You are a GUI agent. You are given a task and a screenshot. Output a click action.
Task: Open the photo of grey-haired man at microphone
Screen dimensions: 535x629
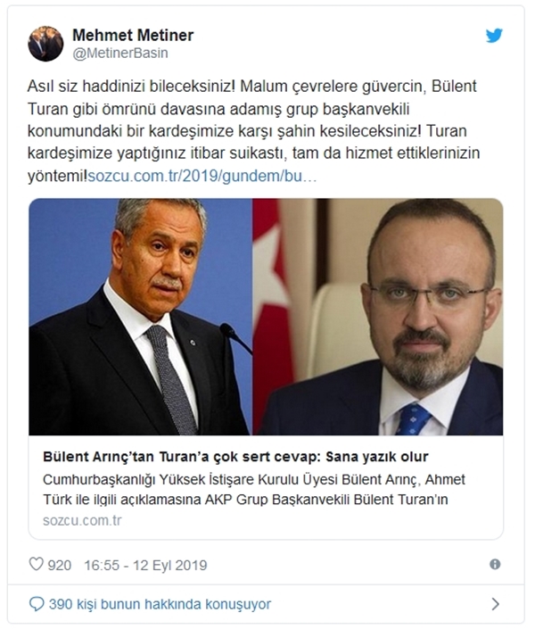pyautogui.click(x=140, y=317)
